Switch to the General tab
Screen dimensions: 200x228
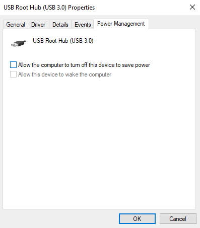pyautogui.click(x=16, y=25)
